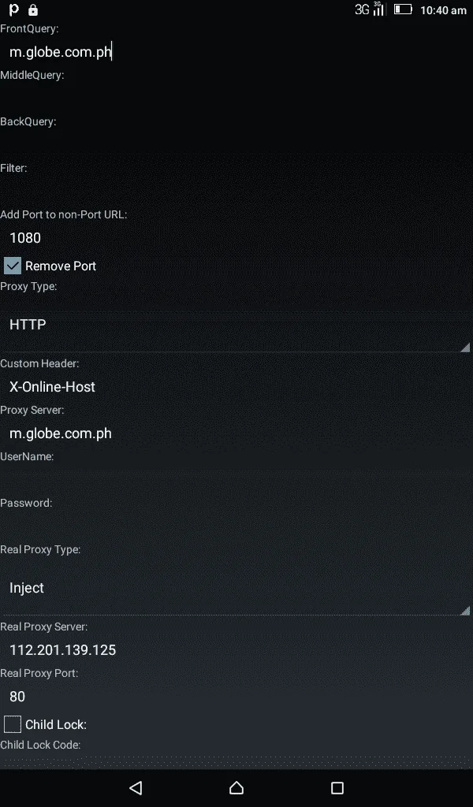473x807 pixels.
Task: Tap the Custom Header: label
Action: pyautogui.click(x=39, y=363)
